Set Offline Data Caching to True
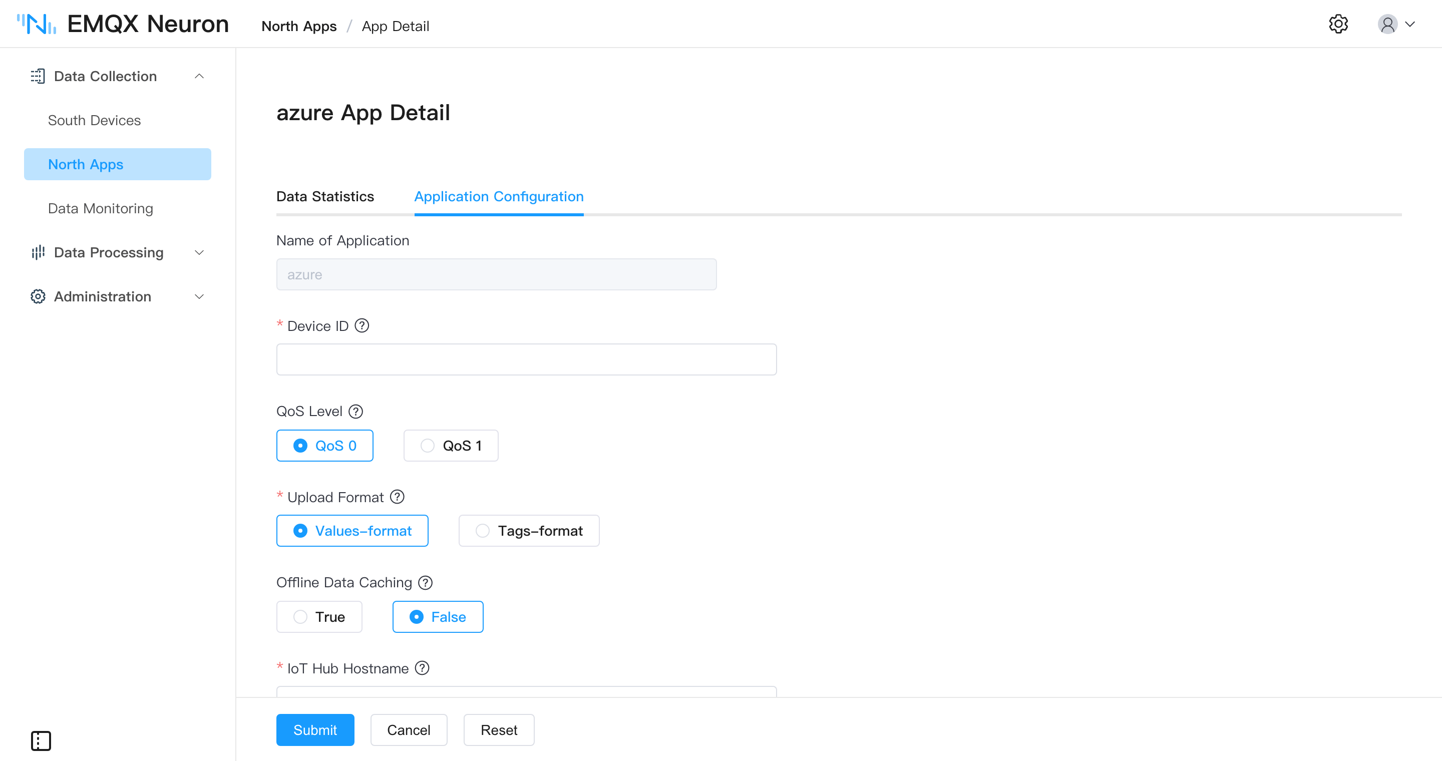Image resolution: width=1442 pixels, height=761 pixels. (319, 617)
